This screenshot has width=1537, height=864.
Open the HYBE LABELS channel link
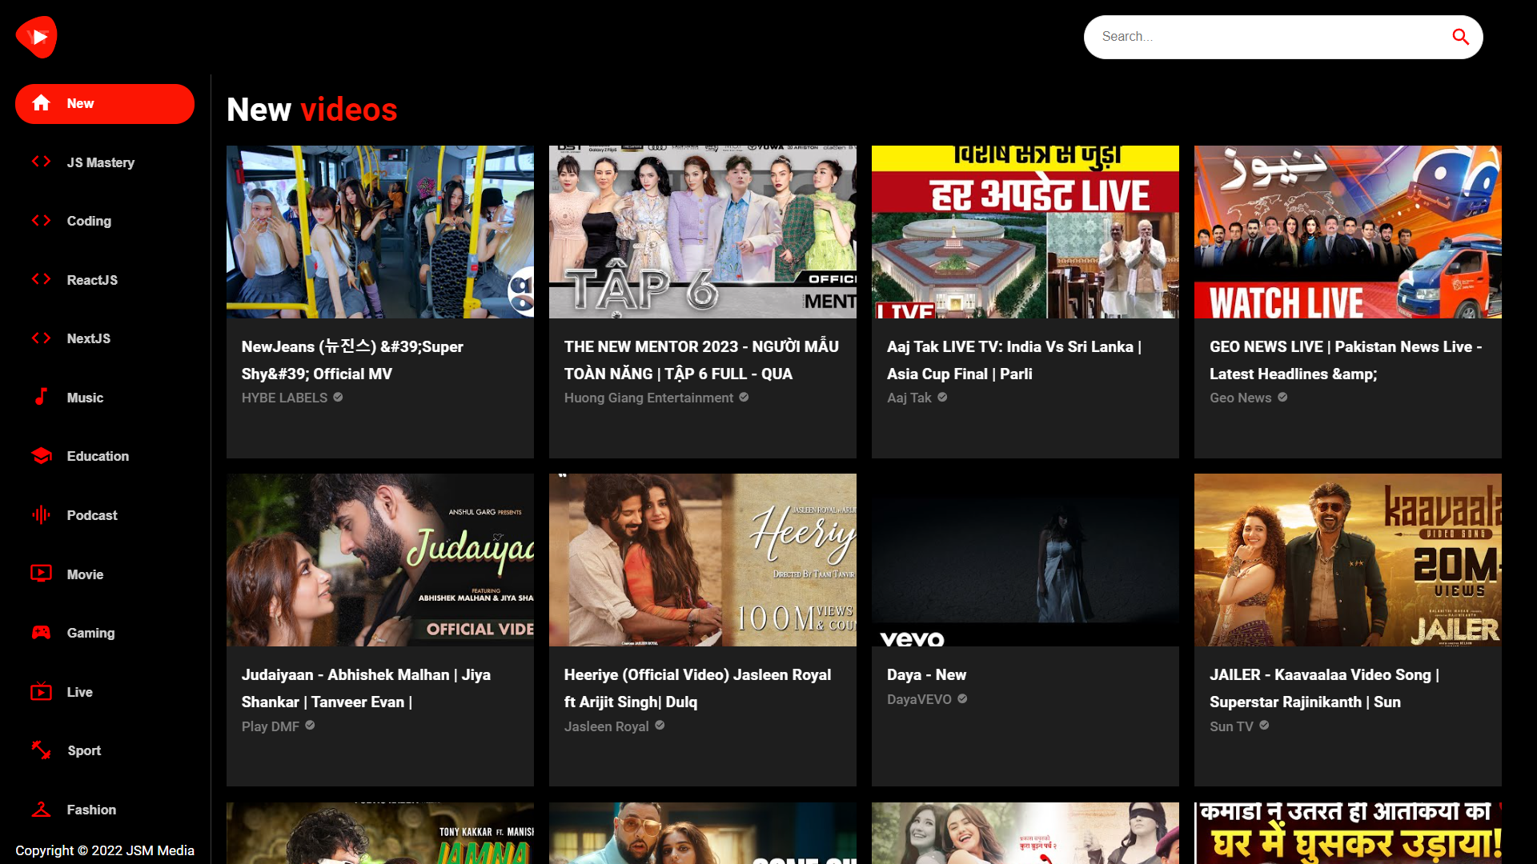pyautogui.click(x=284, y=398)
